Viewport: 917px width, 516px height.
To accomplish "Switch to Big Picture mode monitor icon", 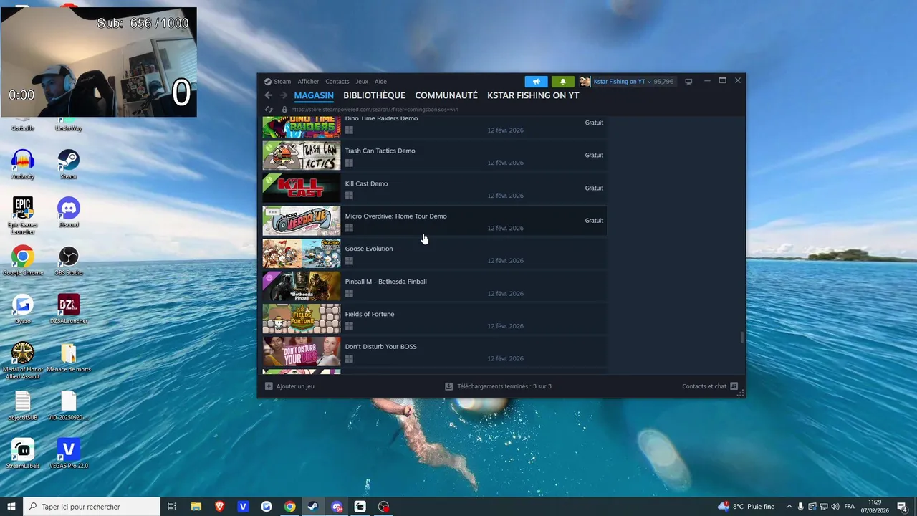I will point(688,82).
